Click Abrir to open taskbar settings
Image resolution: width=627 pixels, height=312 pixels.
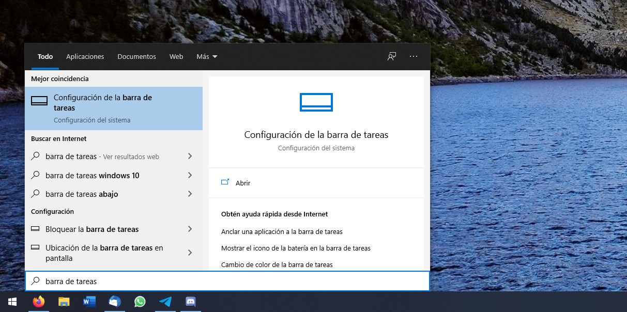[x=242, y=183]
